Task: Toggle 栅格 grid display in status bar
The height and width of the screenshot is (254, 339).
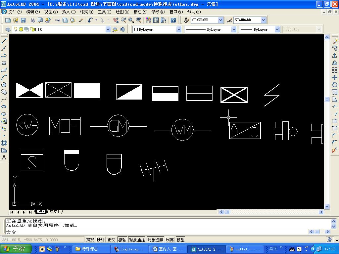Action: tap(101, 240)
